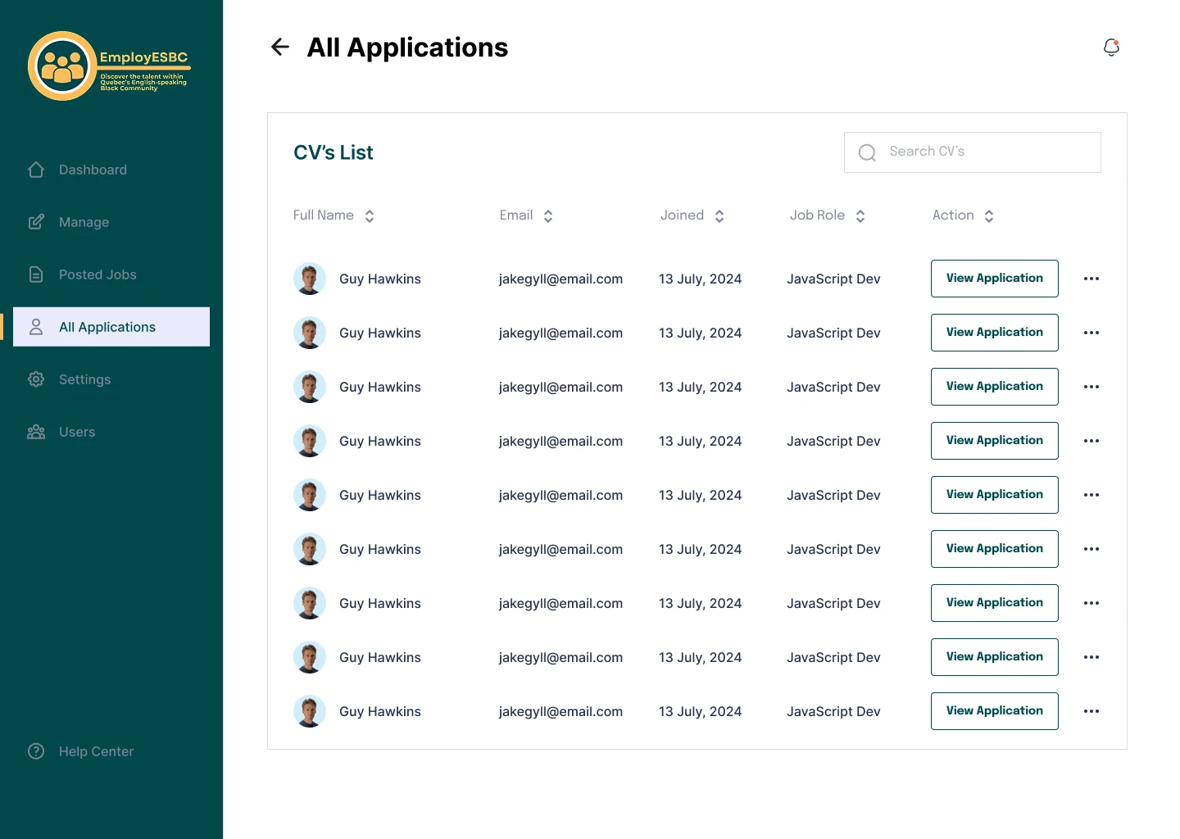Click the first row's Guy Hawkins avatar
1180x839 pixels.
click(x=310, y=279)
